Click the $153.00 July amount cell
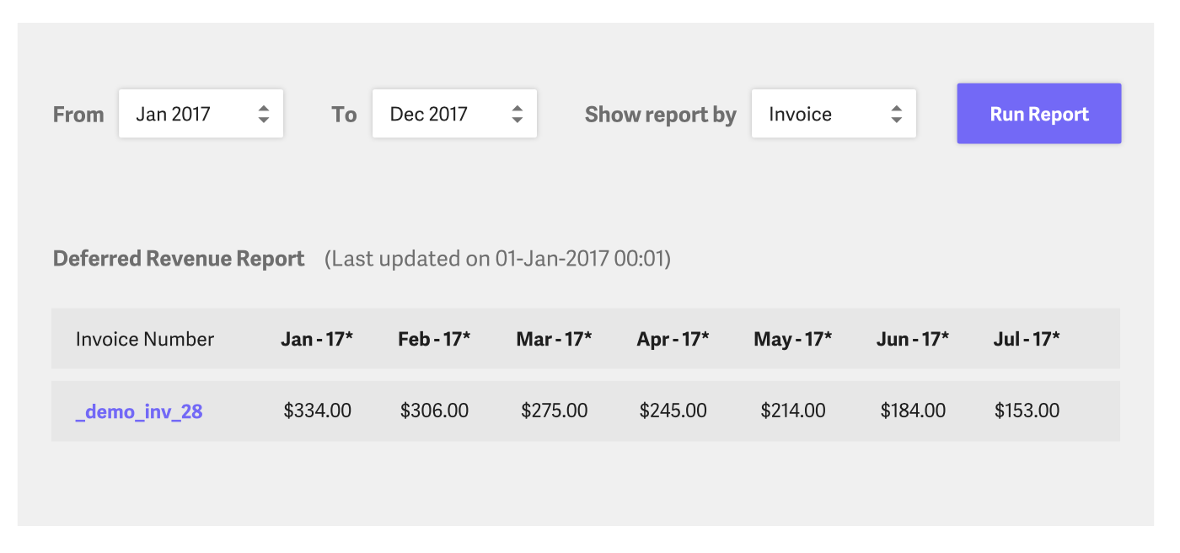The height and width of the screenshot is (553, 1180). (1027, 411)
